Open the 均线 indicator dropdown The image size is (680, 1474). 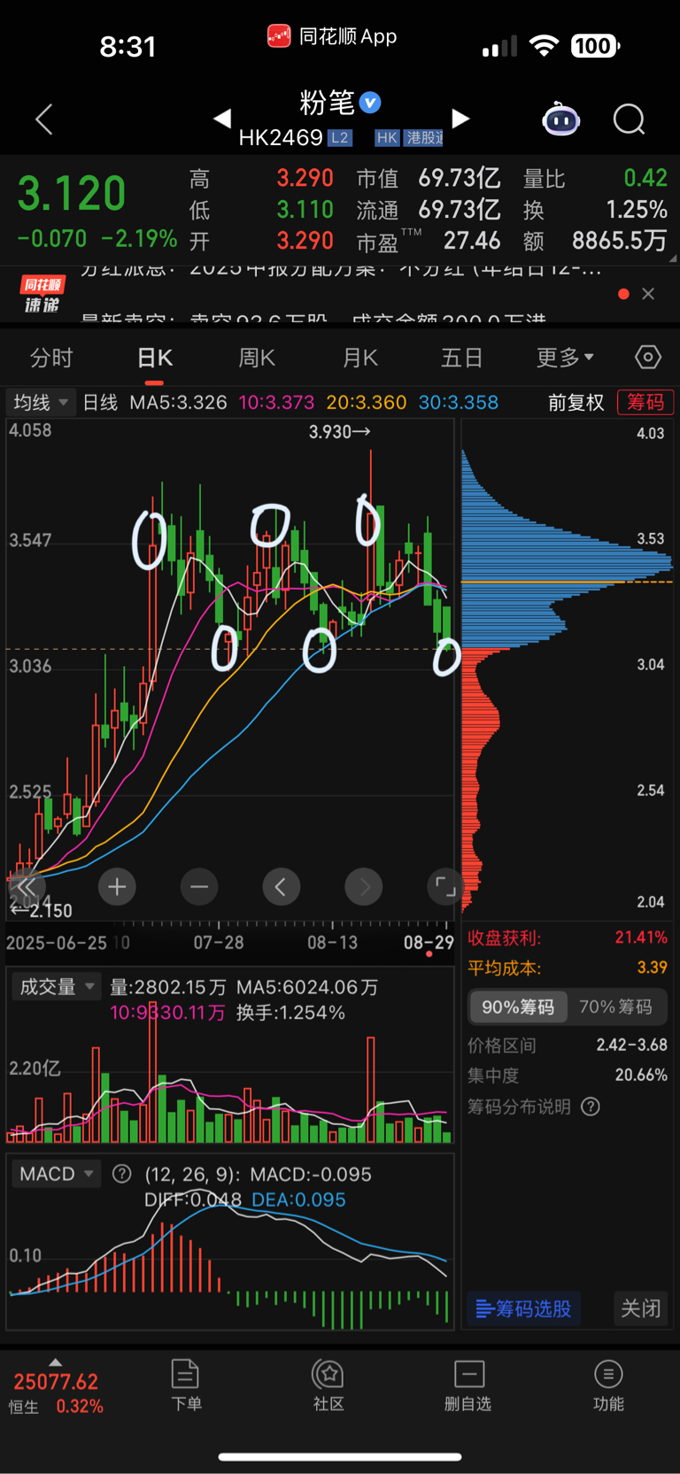tap(41, 402)
